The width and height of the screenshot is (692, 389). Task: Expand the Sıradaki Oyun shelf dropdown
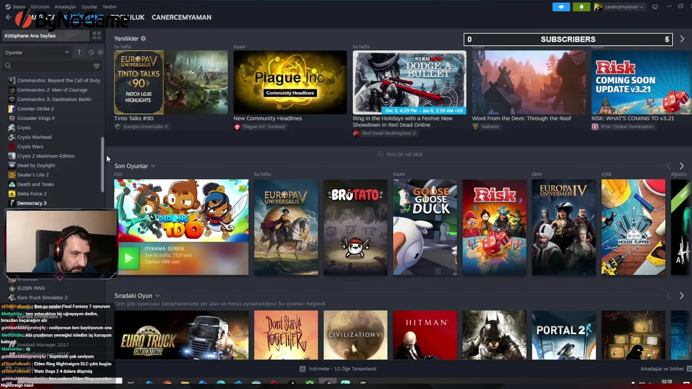[x=157, y=296]
